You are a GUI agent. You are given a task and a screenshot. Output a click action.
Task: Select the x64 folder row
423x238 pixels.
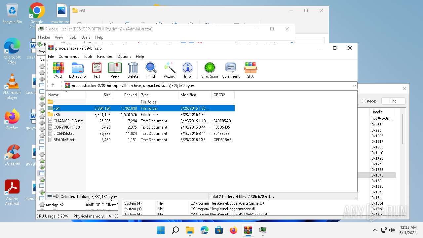[140, 108]
